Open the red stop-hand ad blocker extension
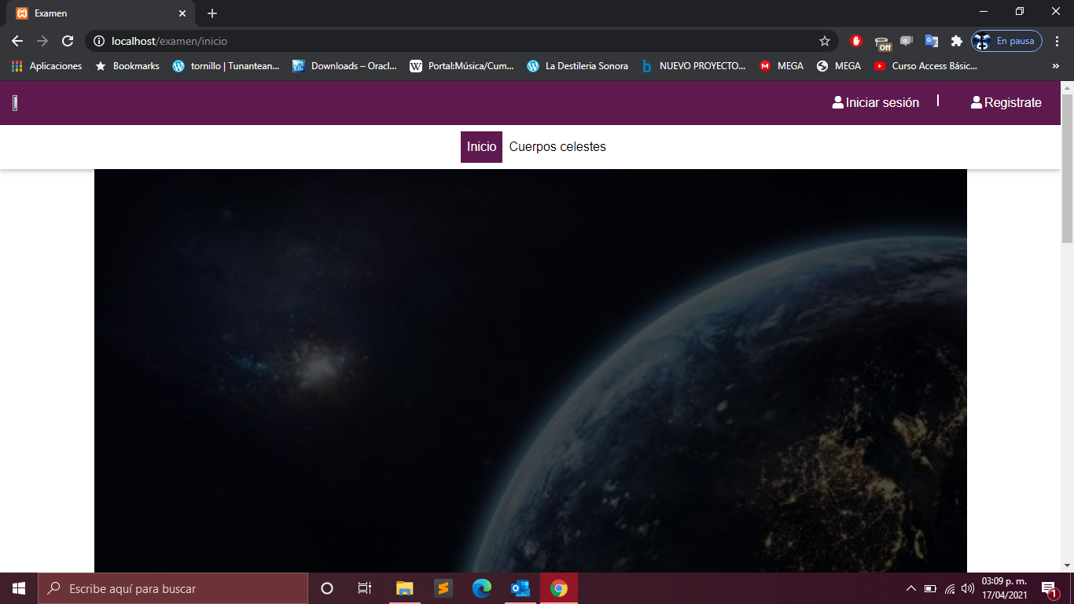 point(856,41)
